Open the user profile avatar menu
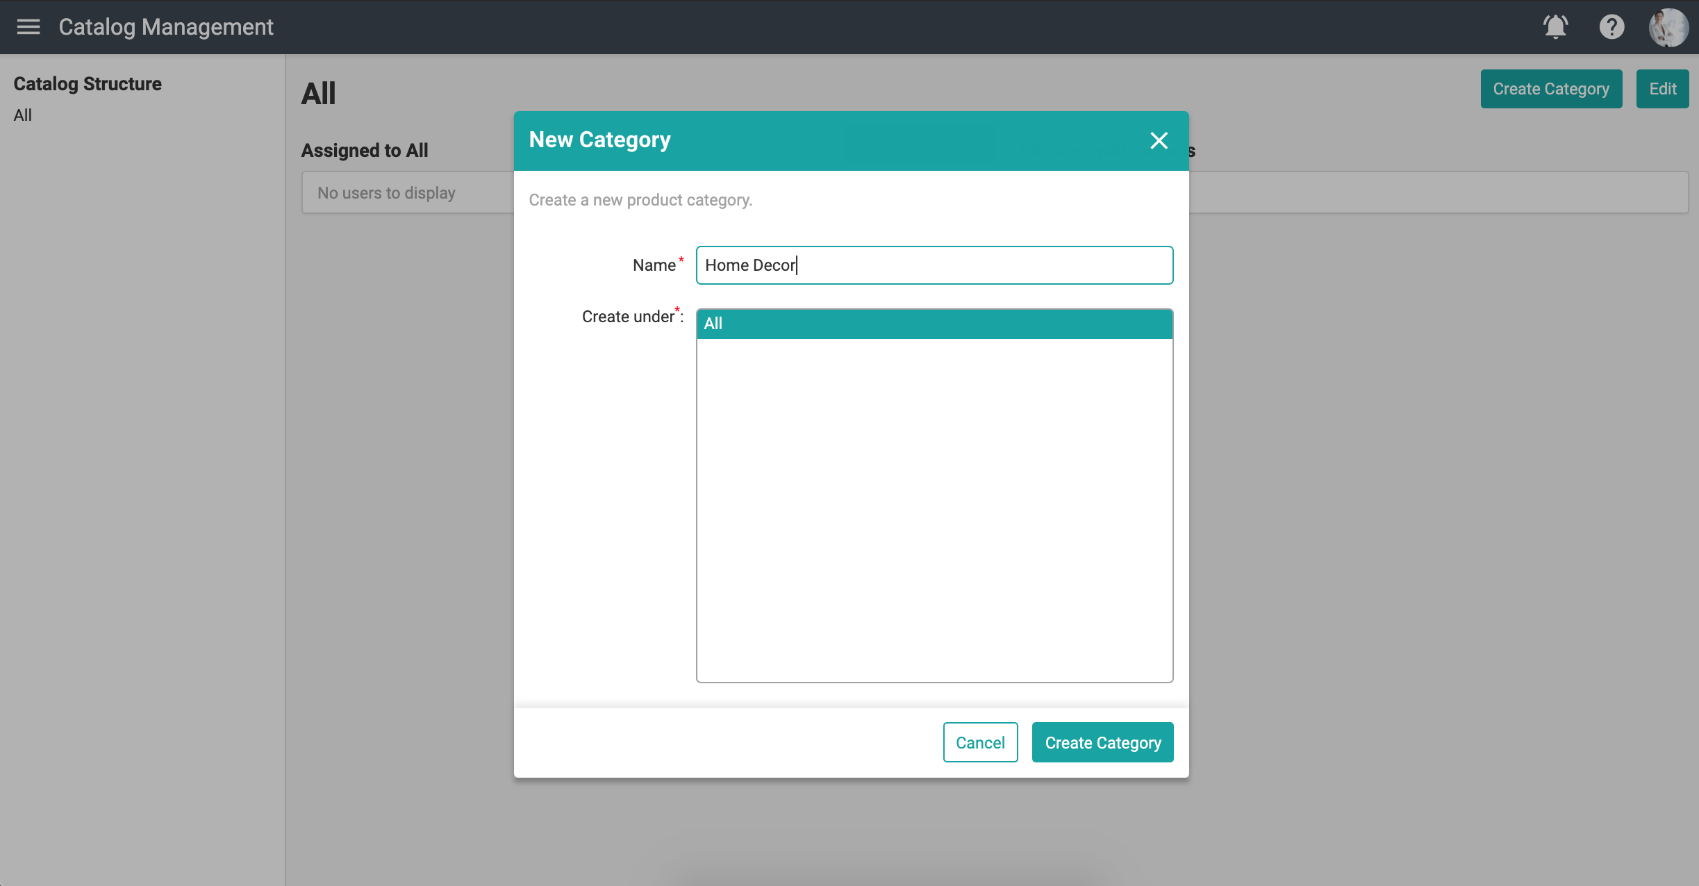 (1668, 28)
